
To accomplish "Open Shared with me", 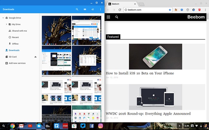I will (19, 31).
